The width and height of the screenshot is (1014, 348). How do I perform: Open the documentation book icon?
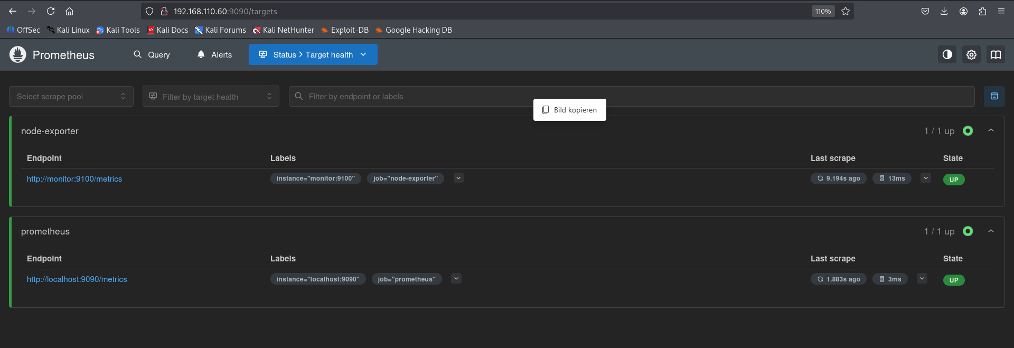(996, 54)
